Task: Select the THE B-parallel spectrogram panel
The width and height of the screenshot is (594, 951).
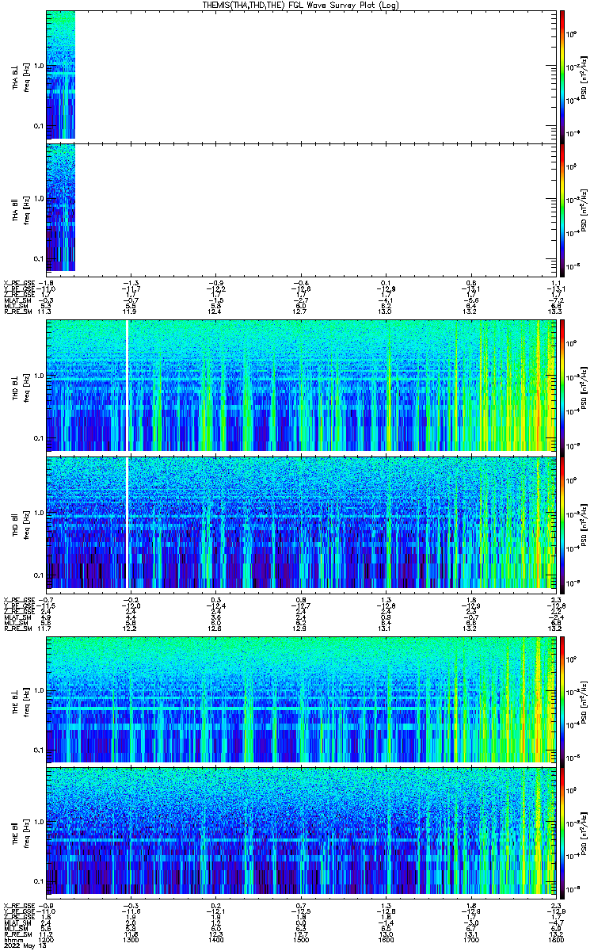Action: click(300, 831)
